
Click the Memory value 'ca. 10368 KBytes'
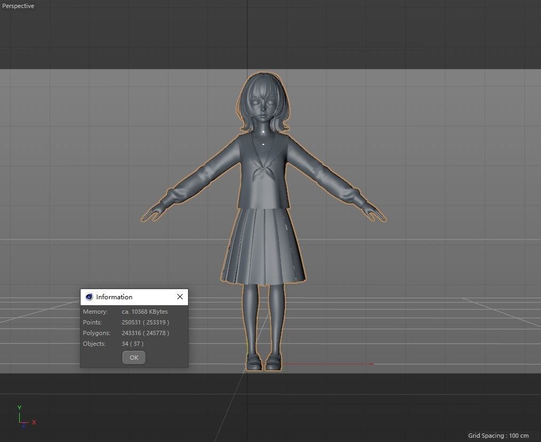[145, 312]
